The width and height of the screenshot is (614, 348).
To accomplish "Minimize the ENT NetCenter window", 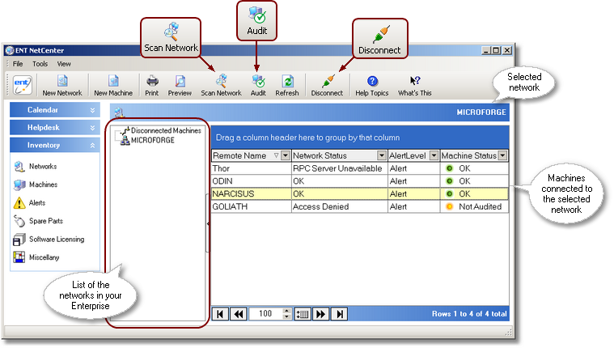I will pyautogui.click(x=486, y=50).
